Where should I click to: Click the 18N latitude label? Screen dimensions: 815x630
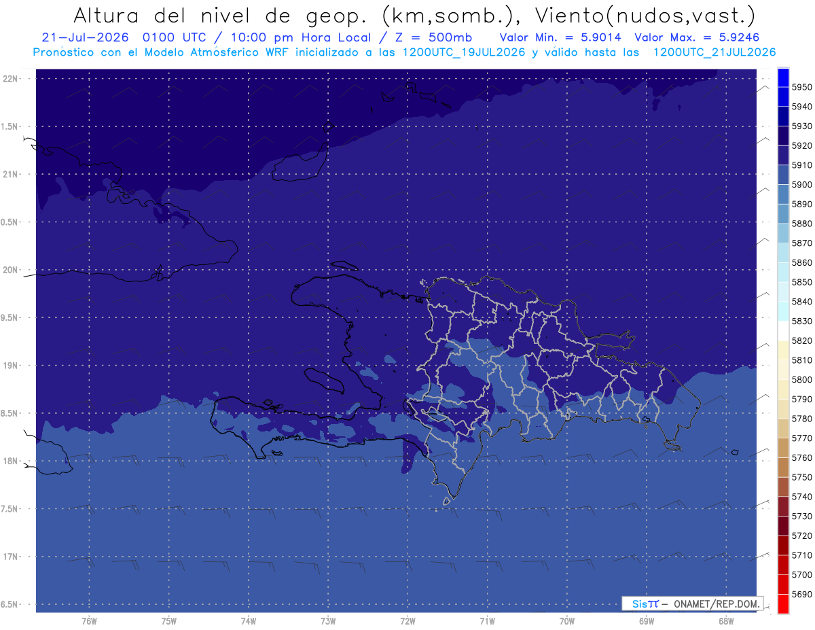(x=12, y=461)
